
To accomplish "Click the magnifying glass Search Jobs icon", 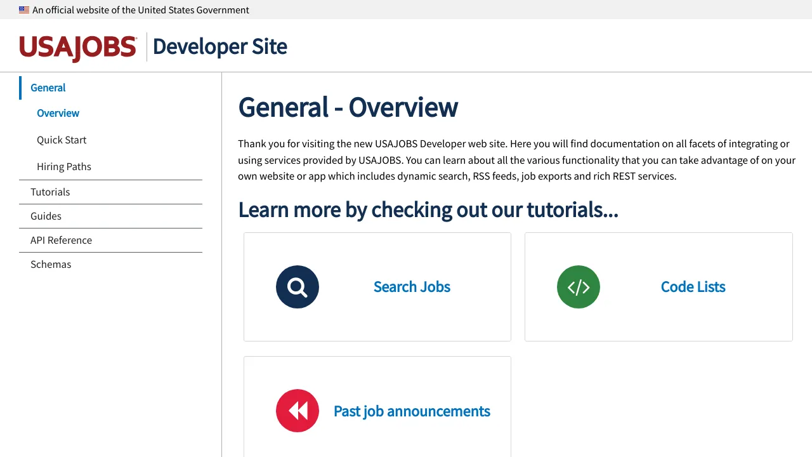I will pyautogui.click(x=298, y=287).
